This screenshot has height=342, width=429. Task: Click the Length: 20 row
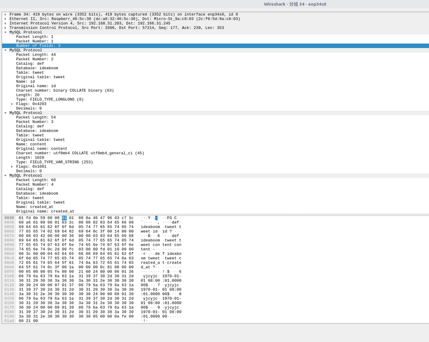coord(29,95)
